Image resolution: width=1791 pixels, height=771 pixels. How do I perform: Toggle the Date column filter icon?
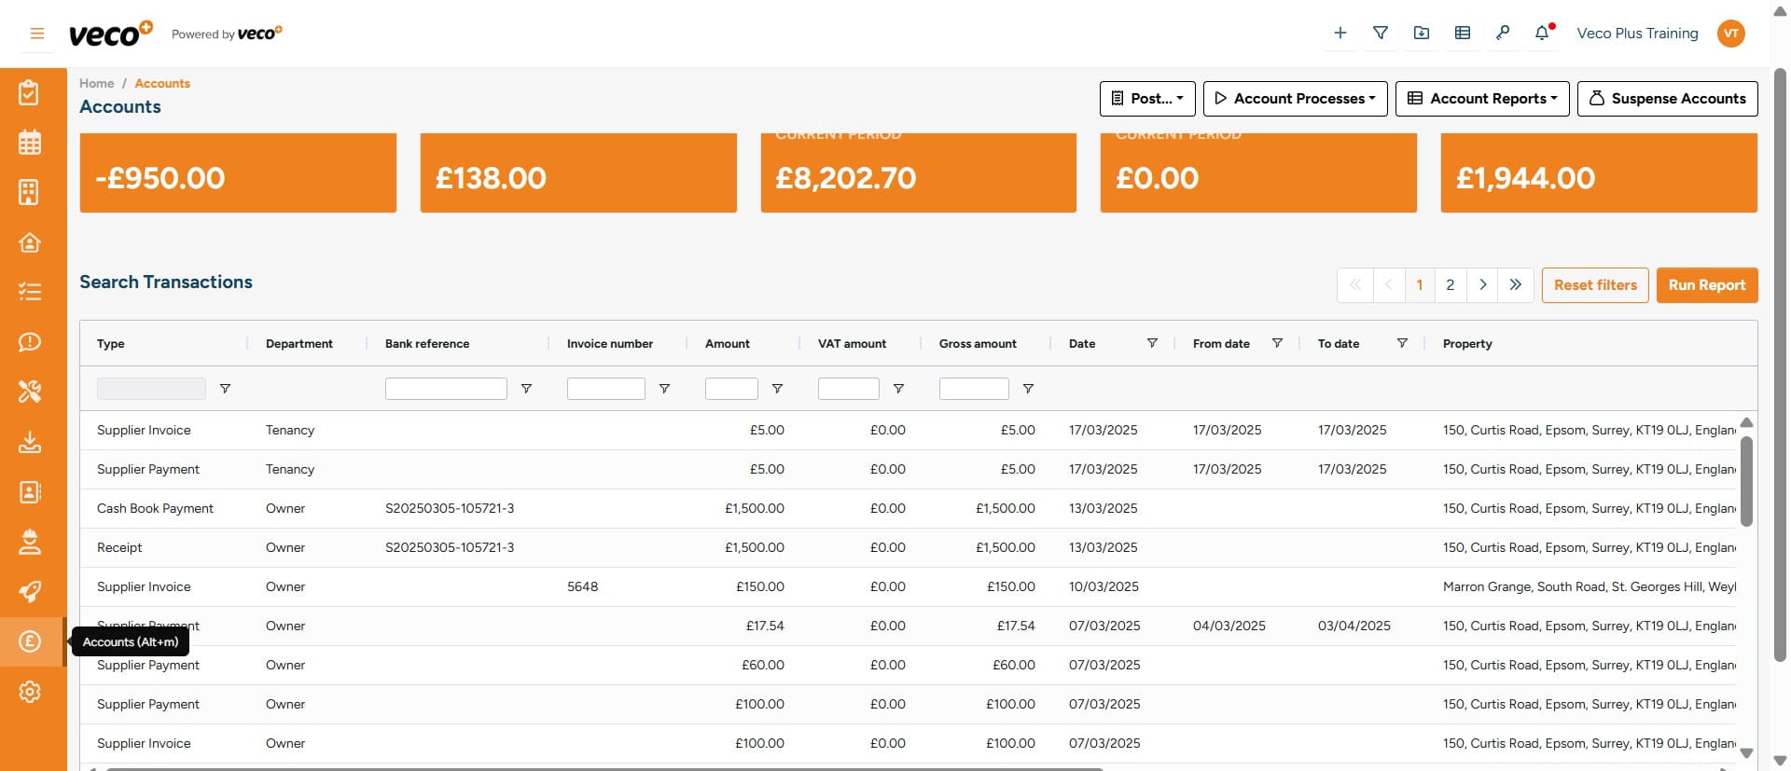(1152, 343)
